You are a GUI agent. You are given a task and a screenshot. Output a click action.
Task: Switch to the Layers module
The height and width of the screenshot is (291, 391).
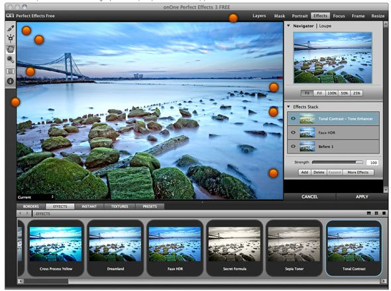tap(259, 16)
